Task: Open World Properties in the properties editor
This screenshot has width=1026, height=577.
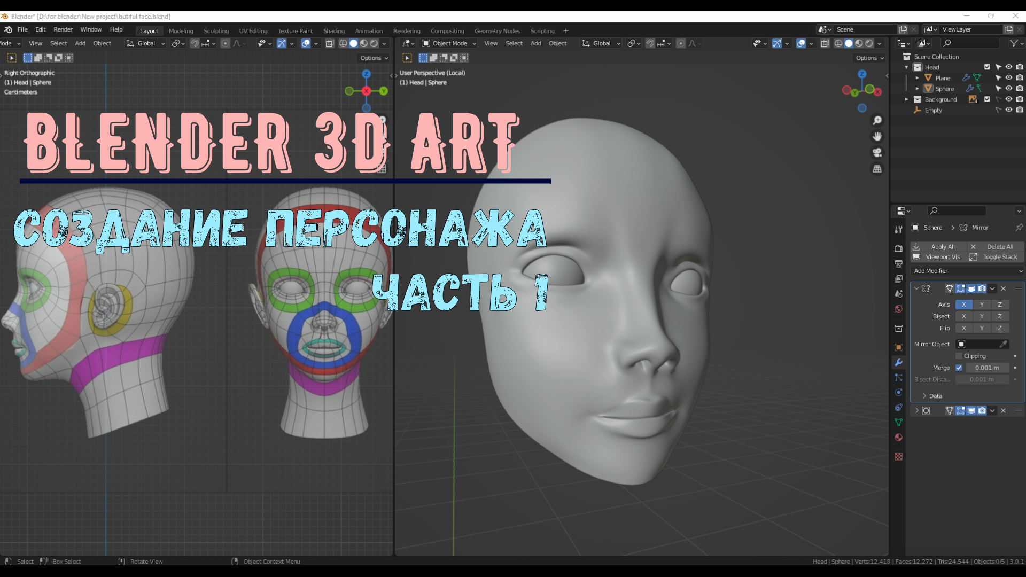Action: tap(899, 309)
